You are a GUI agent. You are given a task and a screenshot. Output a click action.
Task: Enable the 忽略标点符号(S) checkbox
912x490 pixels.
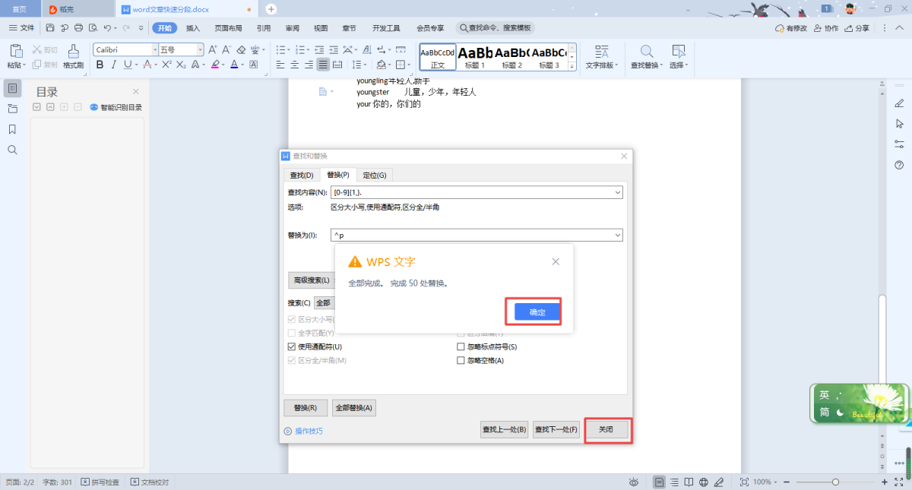pos(461,346)
